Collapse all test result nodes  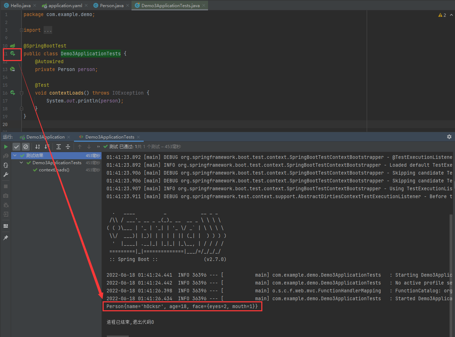pos(68,147)
